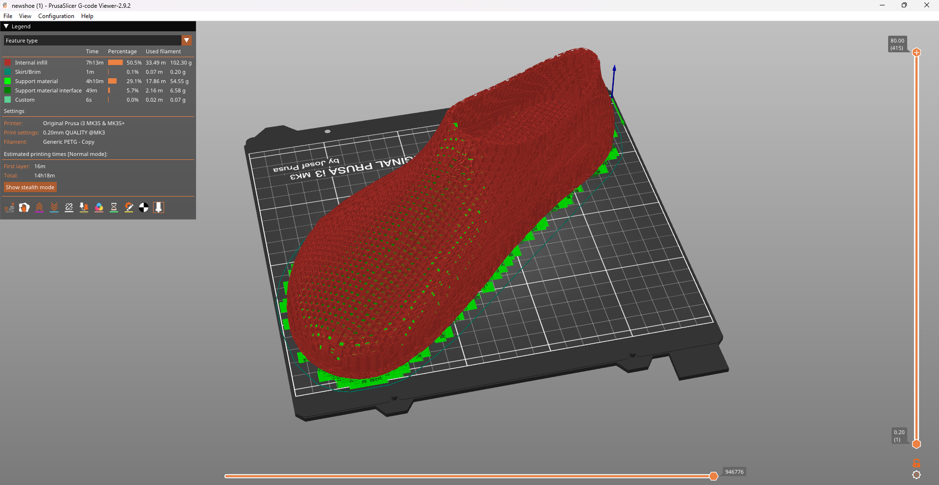Viewport: 939px width, 485px height.
Task: Collapse the Legend panel triangle
Action: (x=6, y=26)
